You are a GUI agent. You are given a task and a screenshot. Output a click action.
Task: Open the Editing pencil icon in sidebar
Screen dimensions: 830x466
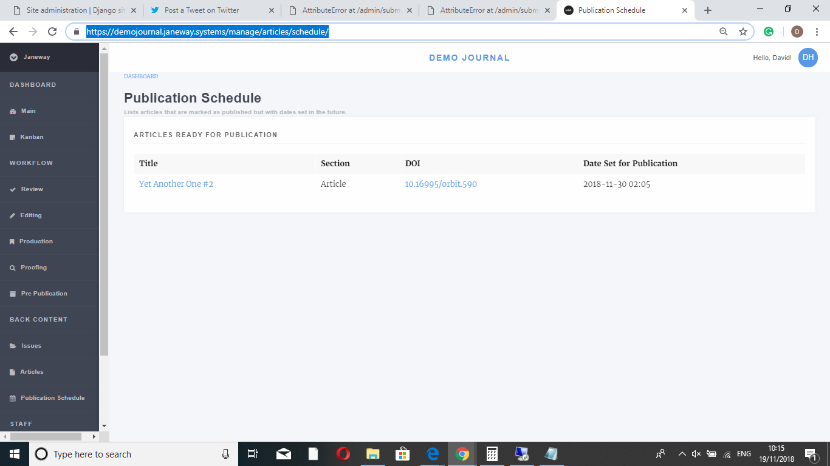point(13,215)
